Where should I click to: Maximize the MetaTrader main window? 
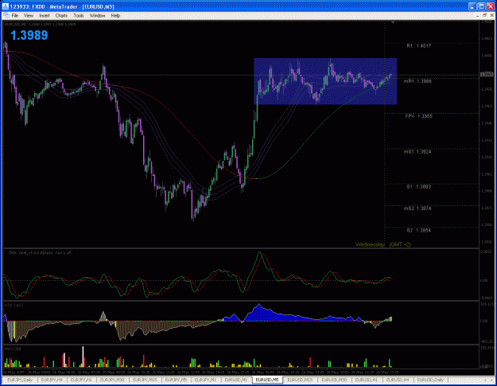[x=481, y=6]
